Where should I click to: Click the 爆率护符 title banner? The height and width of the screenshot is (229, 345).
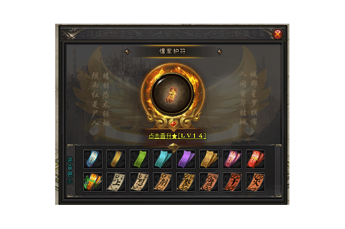pos(173,51)
